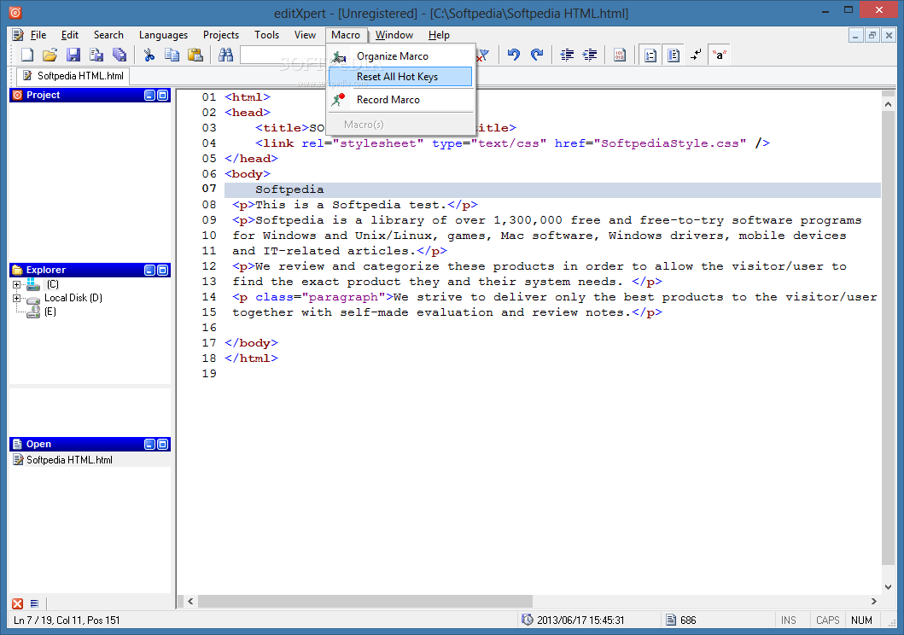
Task: Click the horizontal scrollbar thumb
Action: [365, 601]
